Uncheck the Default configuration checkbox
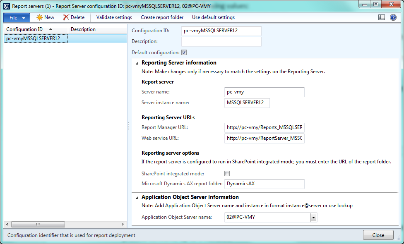The width and height of the screenshot is (404, 244). tap(184, 53)
